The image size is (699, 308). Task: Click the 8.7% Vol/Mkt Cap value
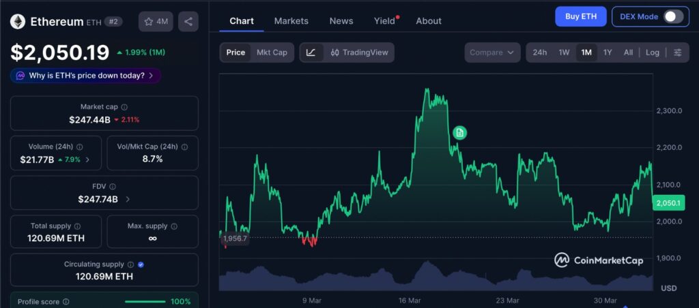coord(152,159)
